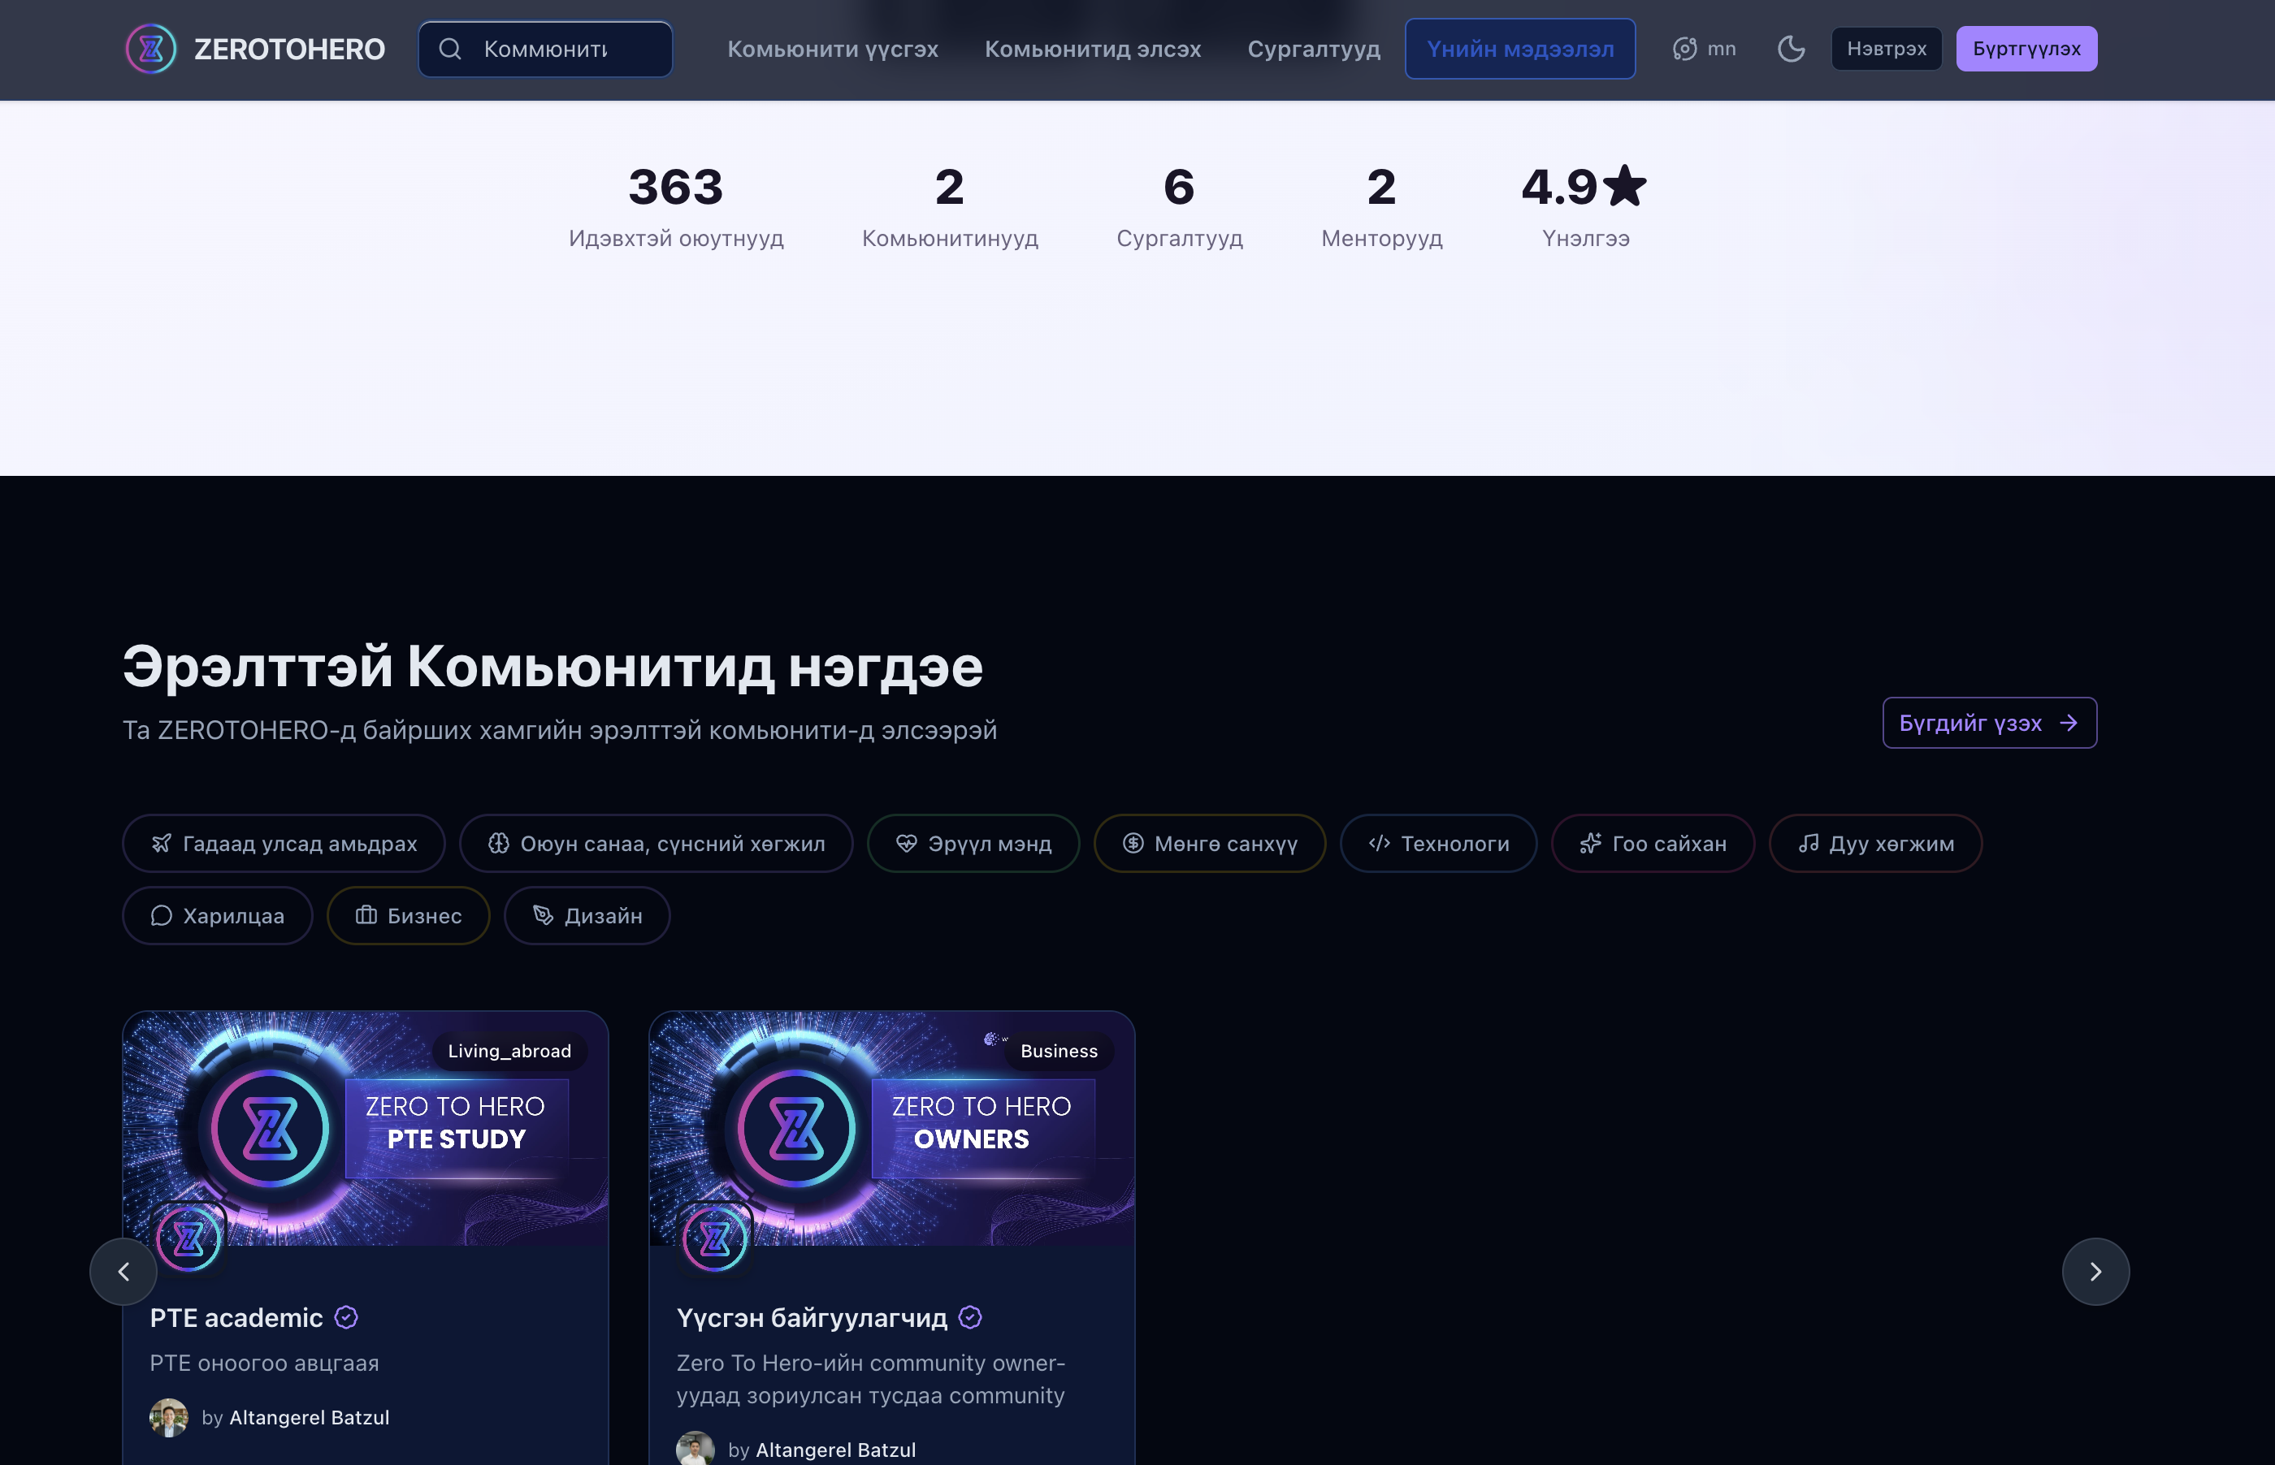This screenshot has height=1465, width=2275.
Task: Click the 6 Сургалтууд stat
Action: pos(1180,206)
